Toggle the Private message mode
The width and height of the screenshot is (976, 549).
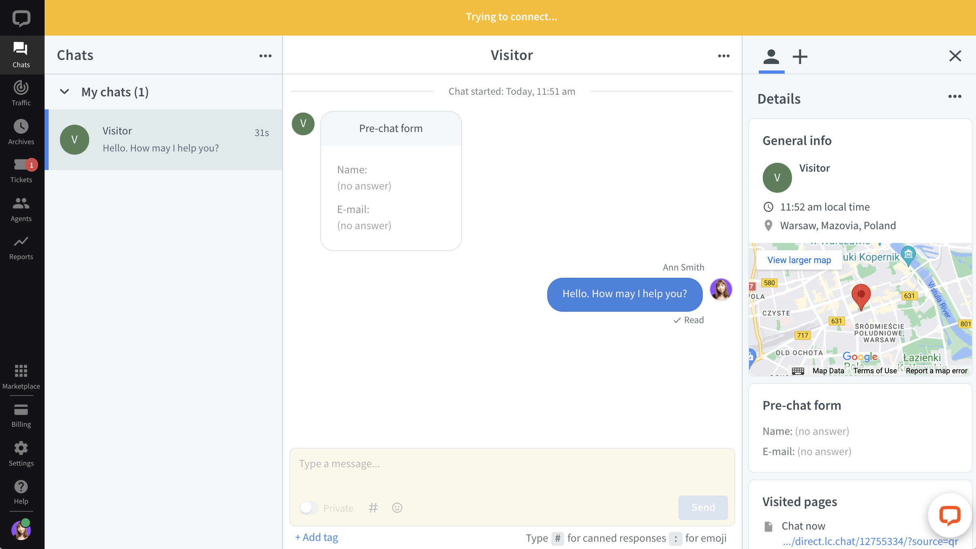click(x=308, y=507)
